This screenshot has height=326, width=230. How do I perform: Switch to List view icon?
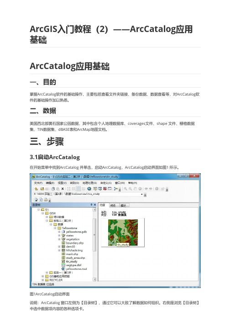pyautogui.click(x=73, y=189)
